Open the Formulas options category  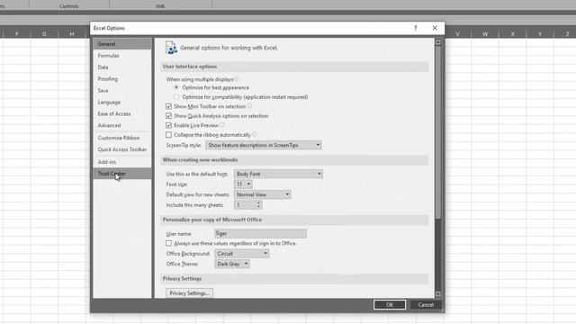[122, 56]
